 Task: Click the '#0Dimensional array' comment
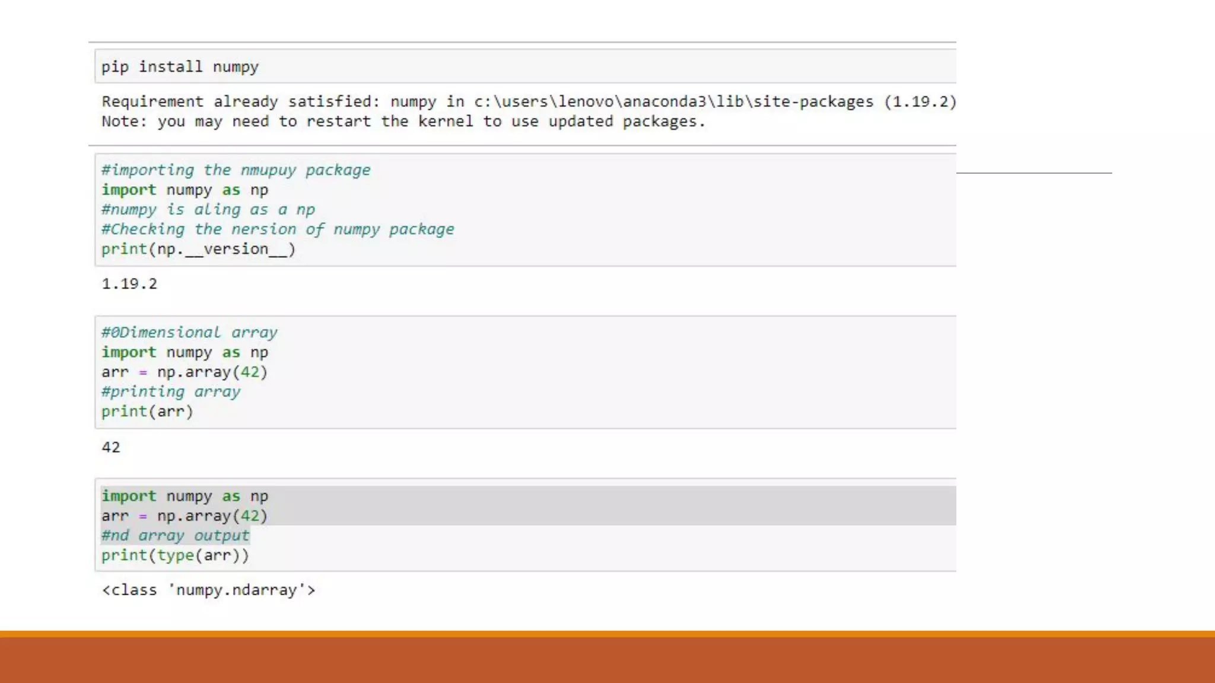pyautogui.click(x=189, y=333)
